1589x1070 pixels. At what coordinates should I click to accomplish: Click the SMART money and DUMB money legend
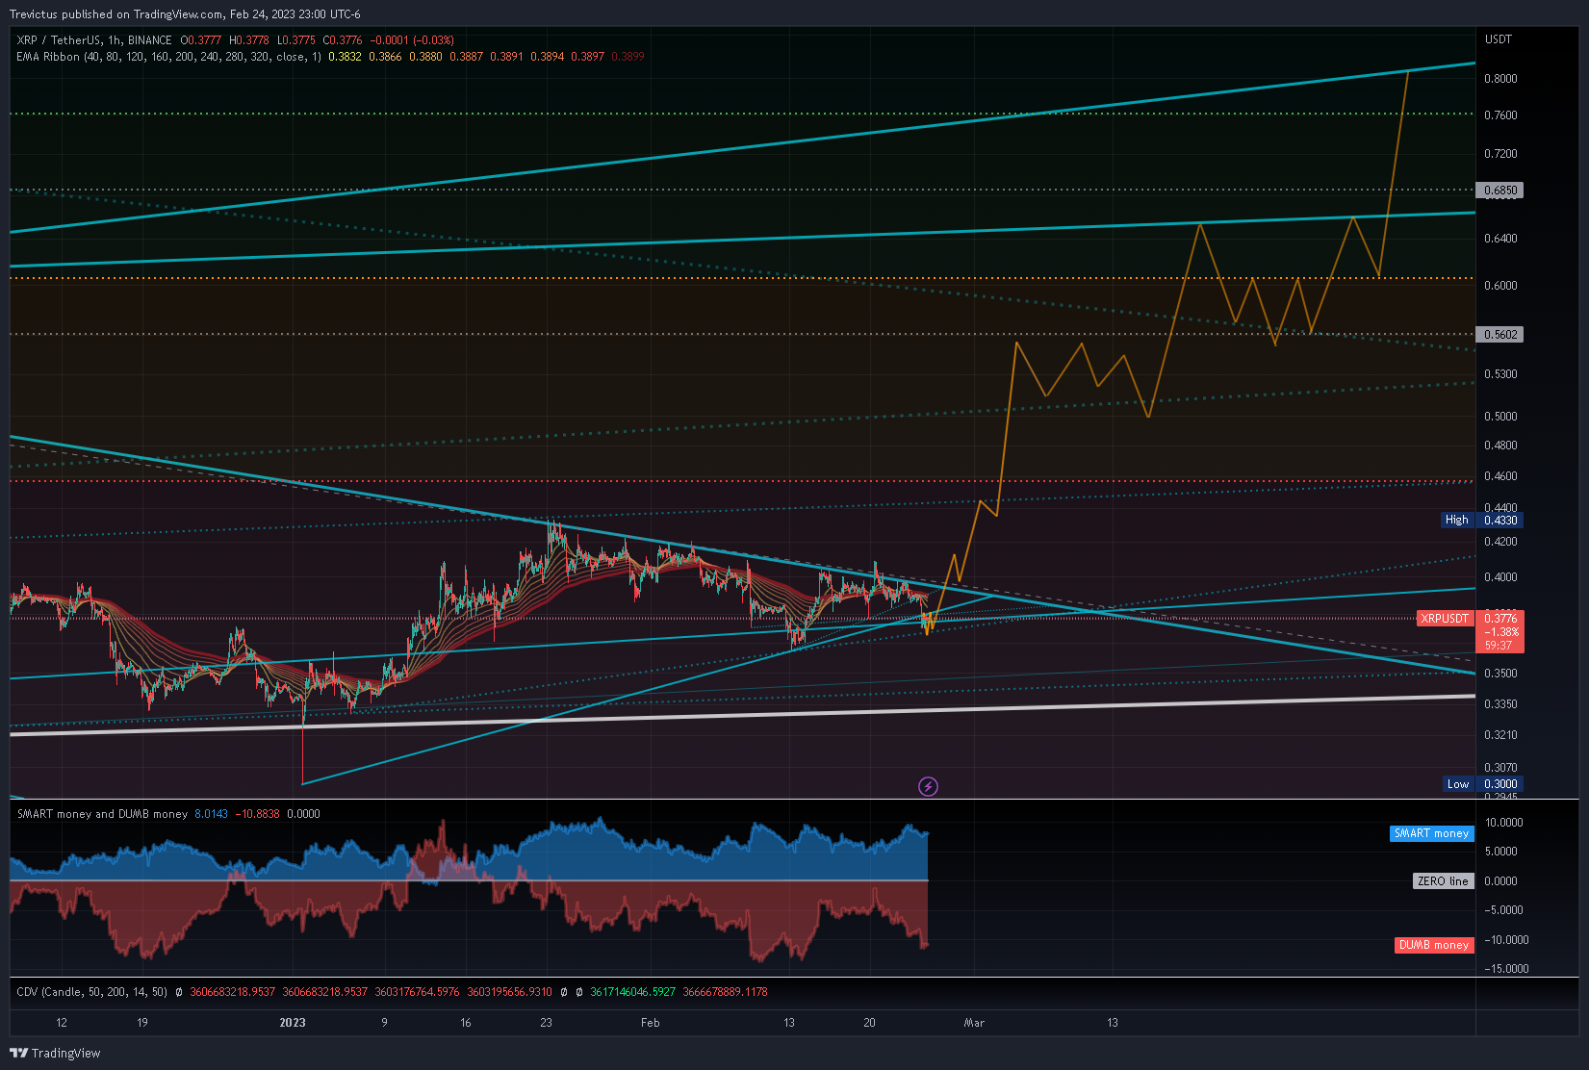[x=102, y=814]
